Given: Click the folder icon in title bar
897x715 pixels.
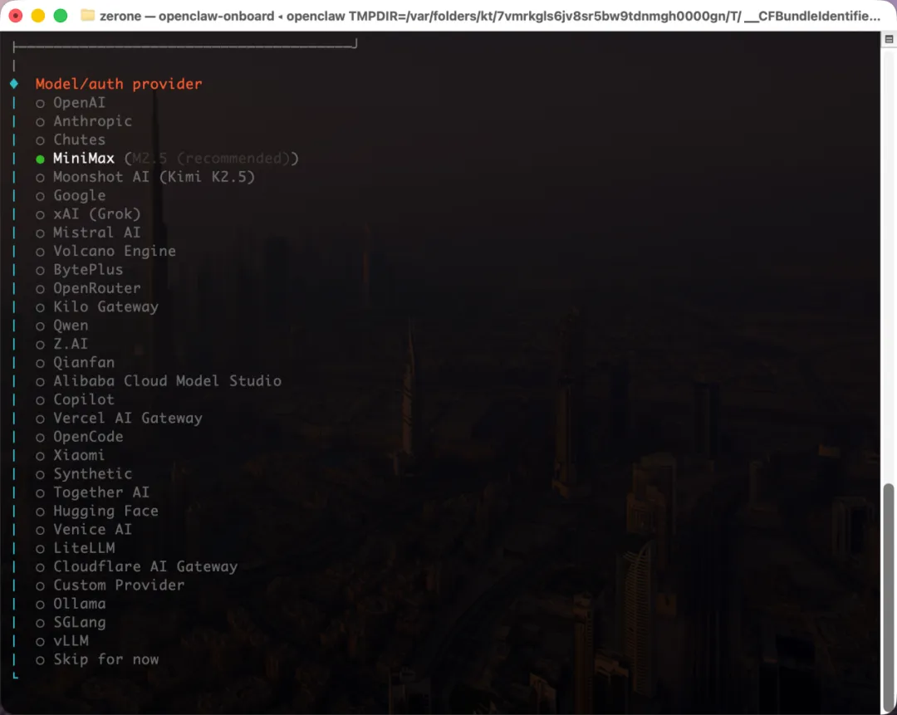Looking at the screenshot, I should [87, 16].
